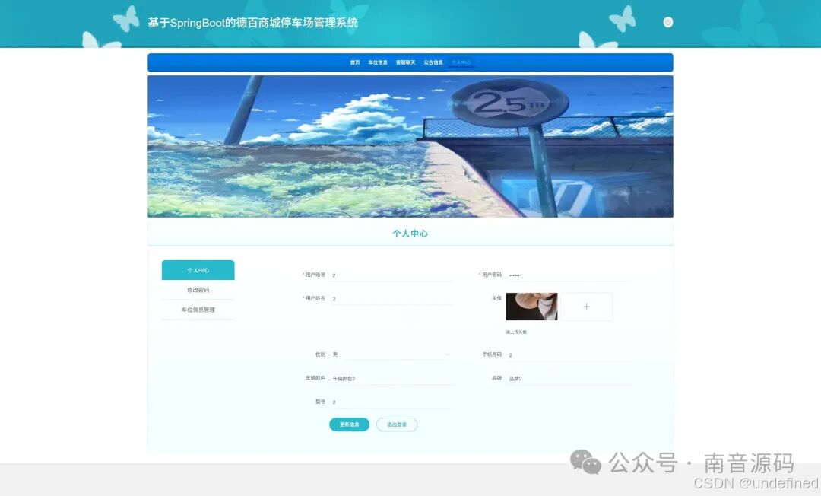Switch to the 车位信息管理 sidebar tab
821x496 pixels.
click(x=198, y=310)
